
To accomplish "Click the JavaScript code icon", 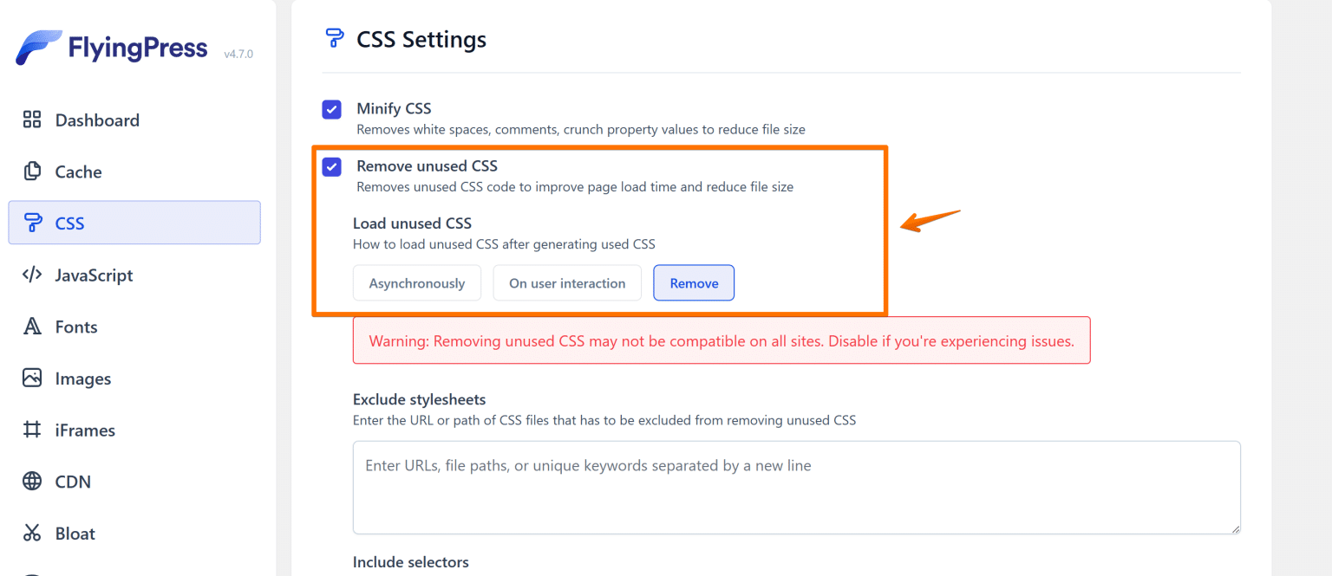I will (x=32, y=275).
